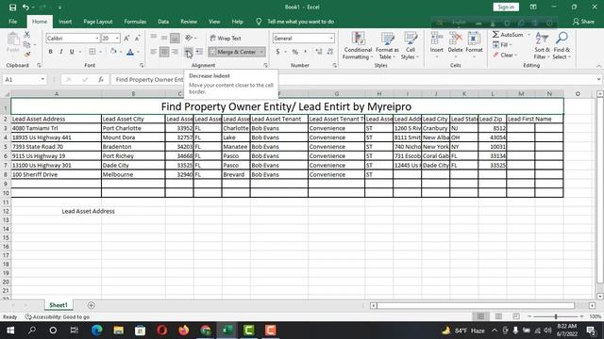Open the font name Calibri dropdown
Image resolution: width=604 pixels, height=339 pixels.
point(97,38)
